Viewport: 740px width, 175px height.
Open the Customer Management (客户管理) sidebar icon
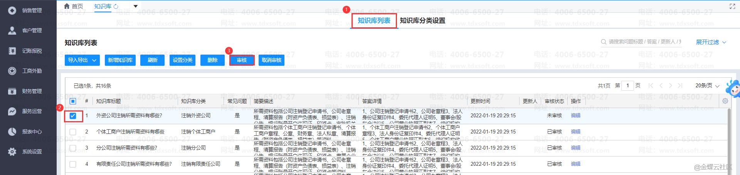point(12,30)
